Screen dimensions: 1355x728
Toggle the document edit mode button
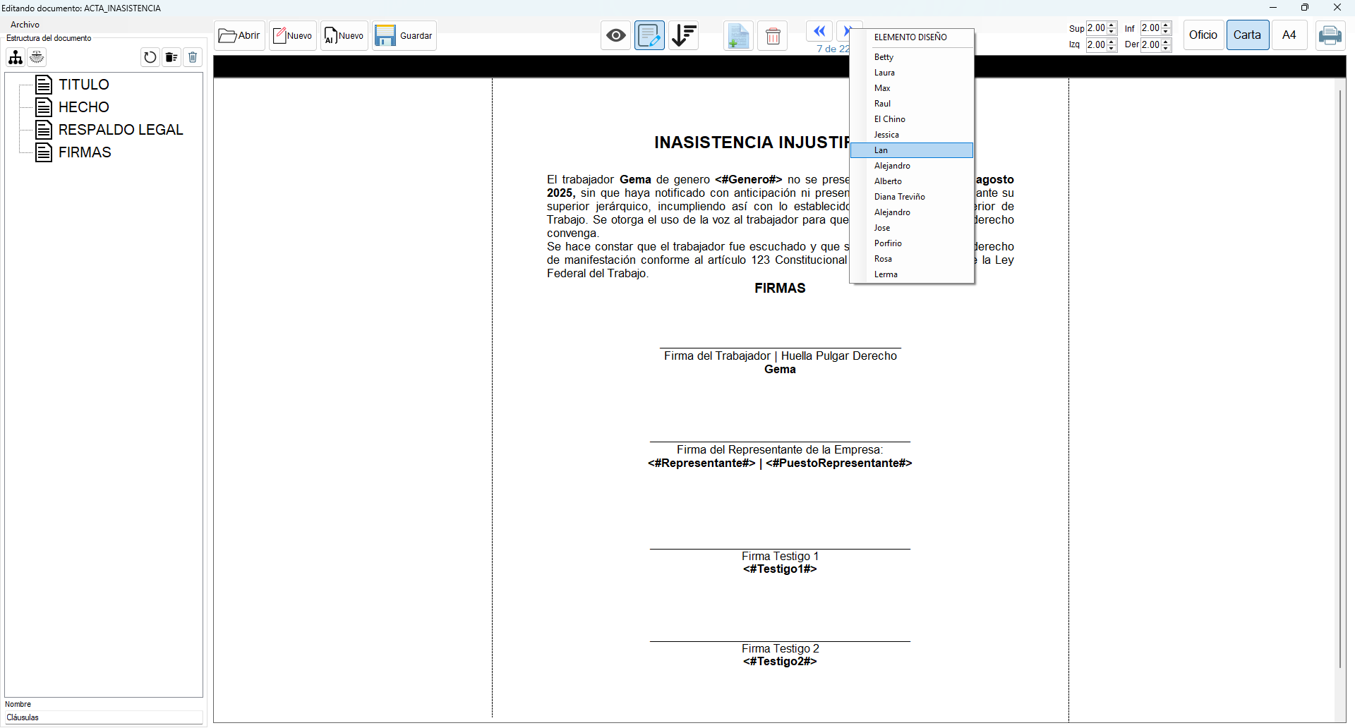tap(649, 35)
